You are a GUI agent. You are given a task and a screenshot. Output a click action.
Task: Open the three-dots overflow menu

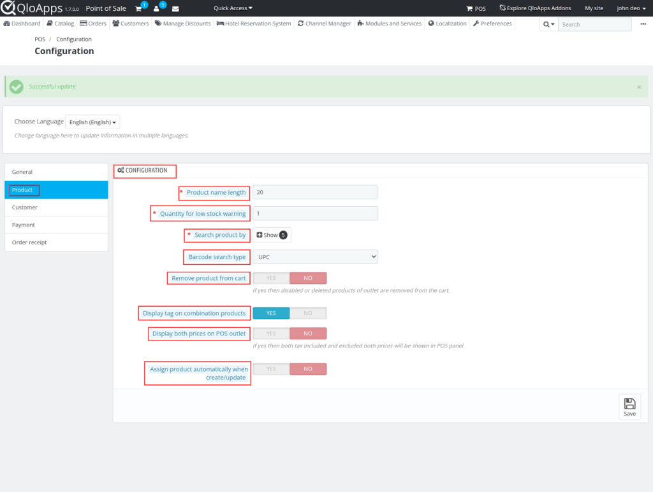(643, 24)
